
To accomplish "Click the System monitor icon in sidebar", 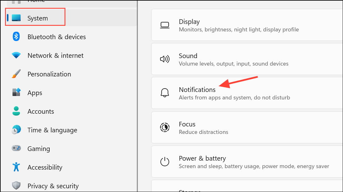I will coord(16,18).
